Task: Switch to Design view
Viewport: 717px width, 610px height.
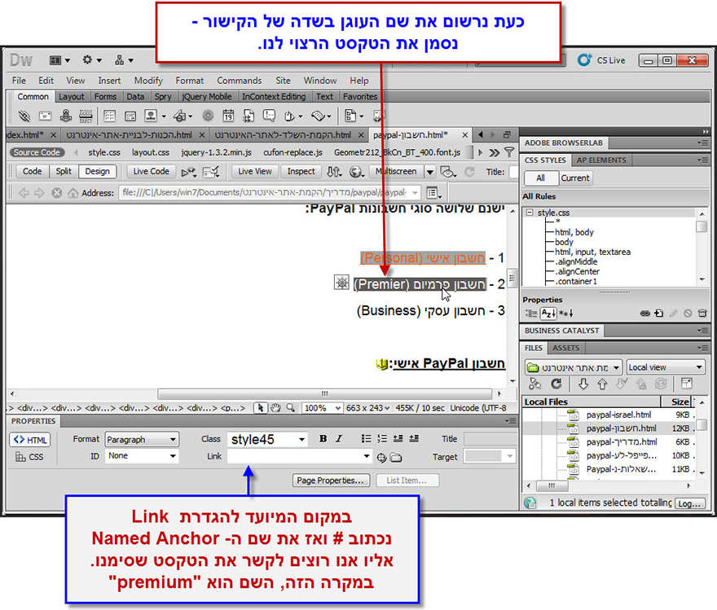Action: tap(98, 171)
